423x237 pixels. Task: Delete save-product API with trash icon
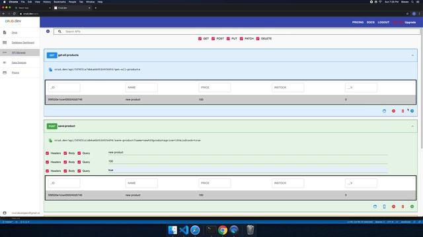tap(403, 207)
